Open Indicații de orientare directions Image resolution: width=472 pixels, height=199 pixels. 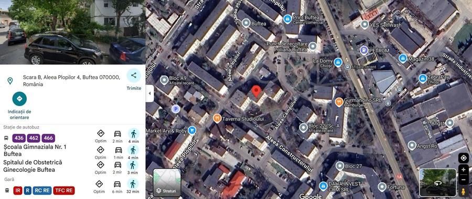19,99
